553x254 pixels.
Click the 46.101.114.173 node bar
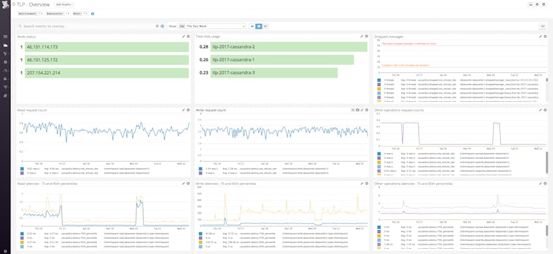pyautogui.click(x=107, y=47)
